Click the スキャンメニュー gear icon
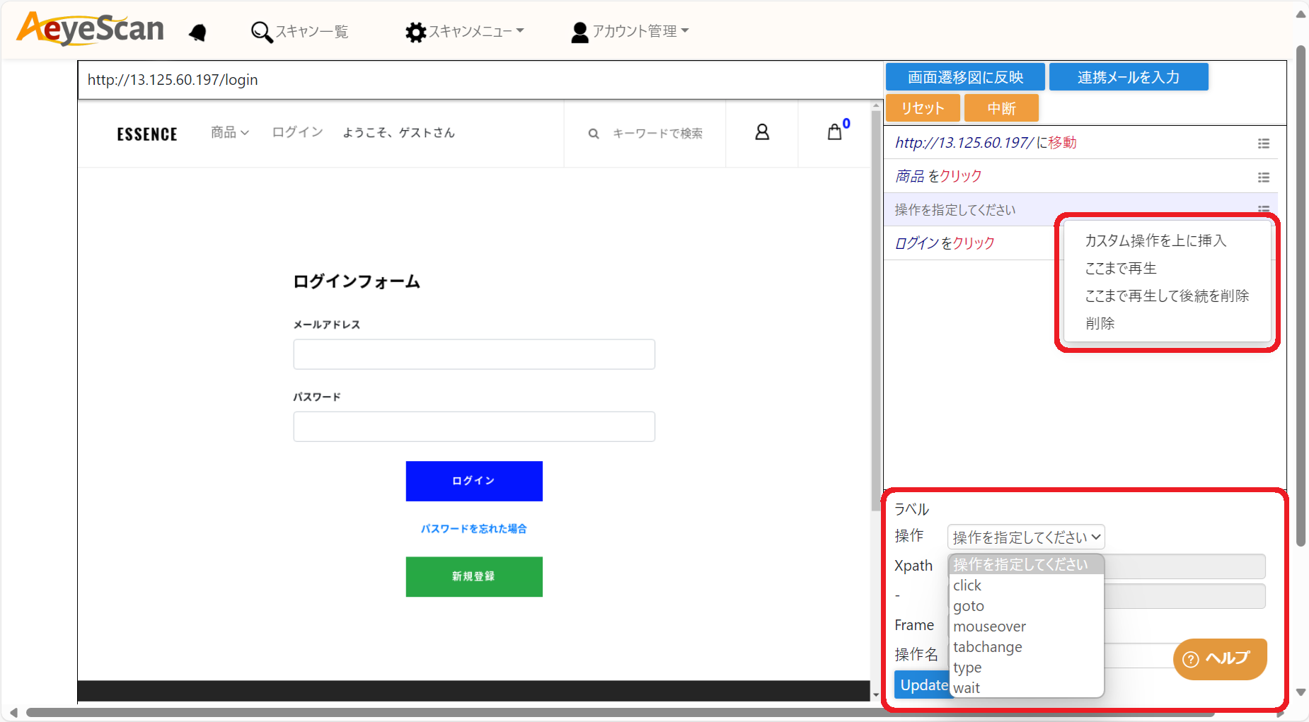This screenshot has width=1309, height=722. pos(415,31)
